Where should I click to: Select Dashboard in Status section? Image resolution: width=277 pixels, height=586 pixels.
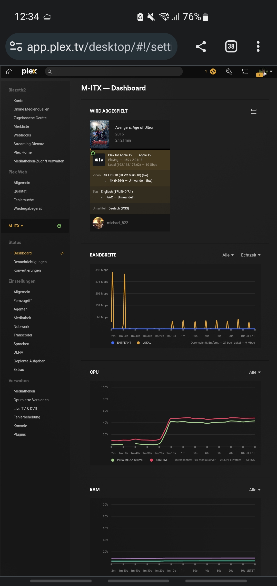23,253
